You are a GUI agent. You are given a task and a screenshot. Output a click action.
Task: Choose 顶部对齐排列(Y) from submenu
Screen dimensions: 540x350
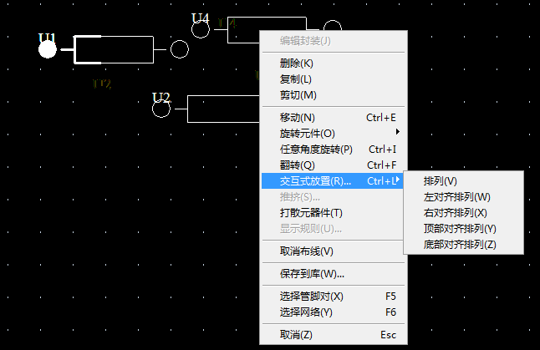click(x=460, y=229)
